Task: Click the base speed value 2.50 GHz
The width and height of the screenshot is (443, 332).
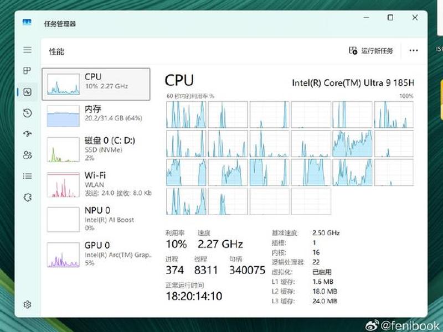Action: [x=326, y=233]
